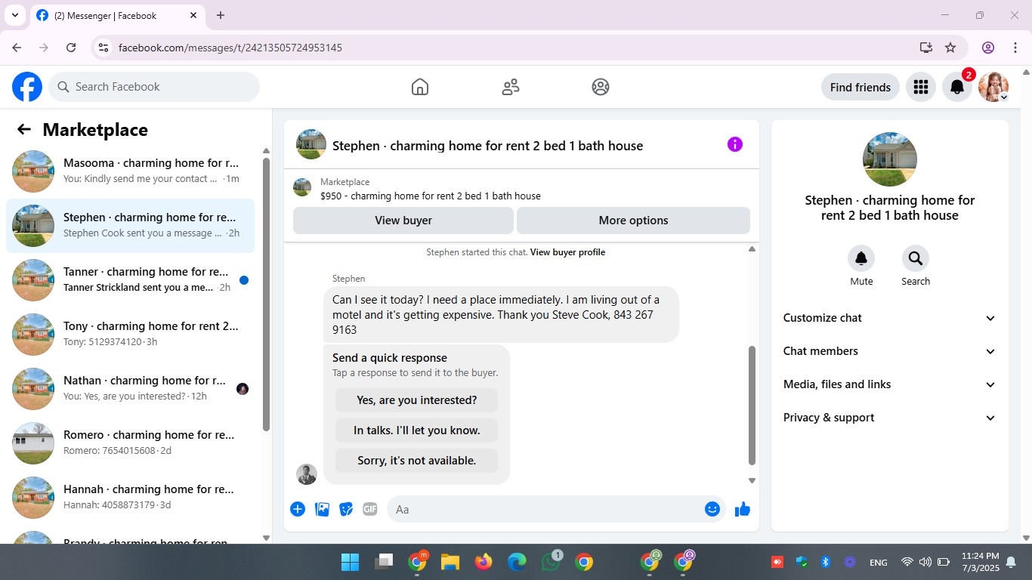1032x580 pixels.
Task: Open the Groups icon in top navigation
Action: click(x=601, y=87)
